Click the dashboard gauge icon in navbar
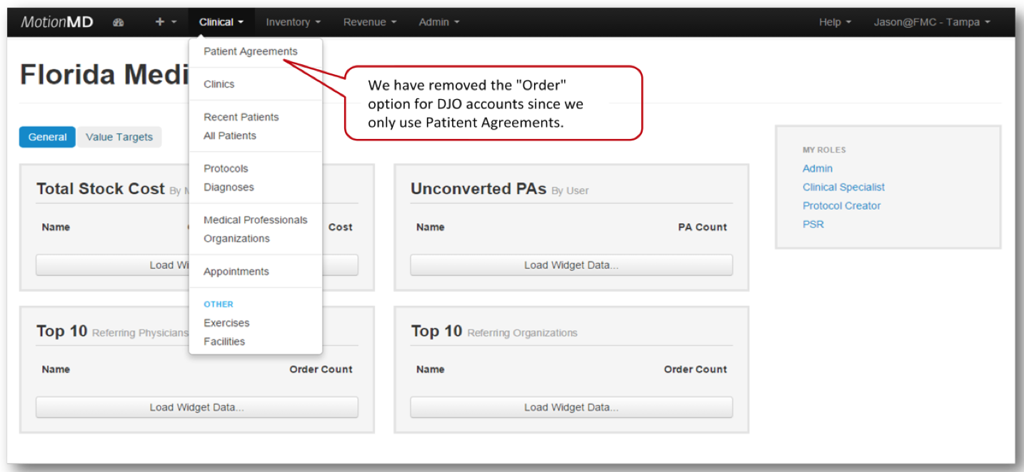This screenshot has width=1024, height=472. pyautogui.click(x=119, y=22)
